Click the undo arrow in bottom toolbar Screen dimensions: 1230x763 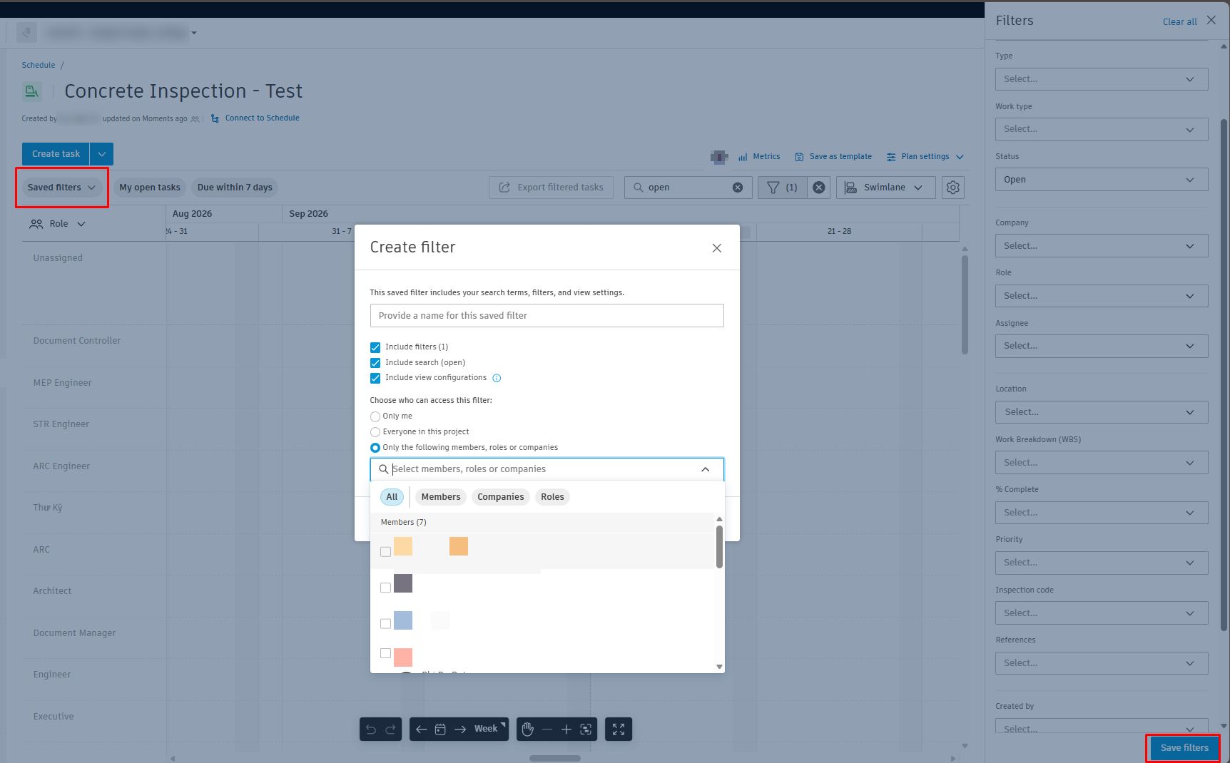coord(371,729)
